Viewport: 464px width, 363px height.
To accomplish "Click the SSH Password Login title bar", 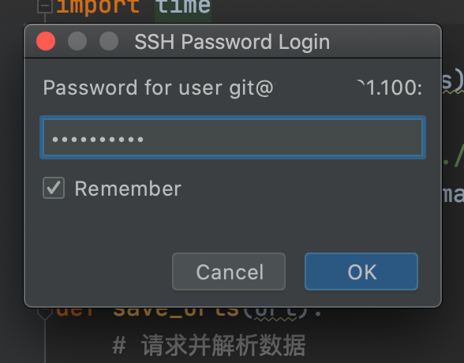I will point(233,41).
